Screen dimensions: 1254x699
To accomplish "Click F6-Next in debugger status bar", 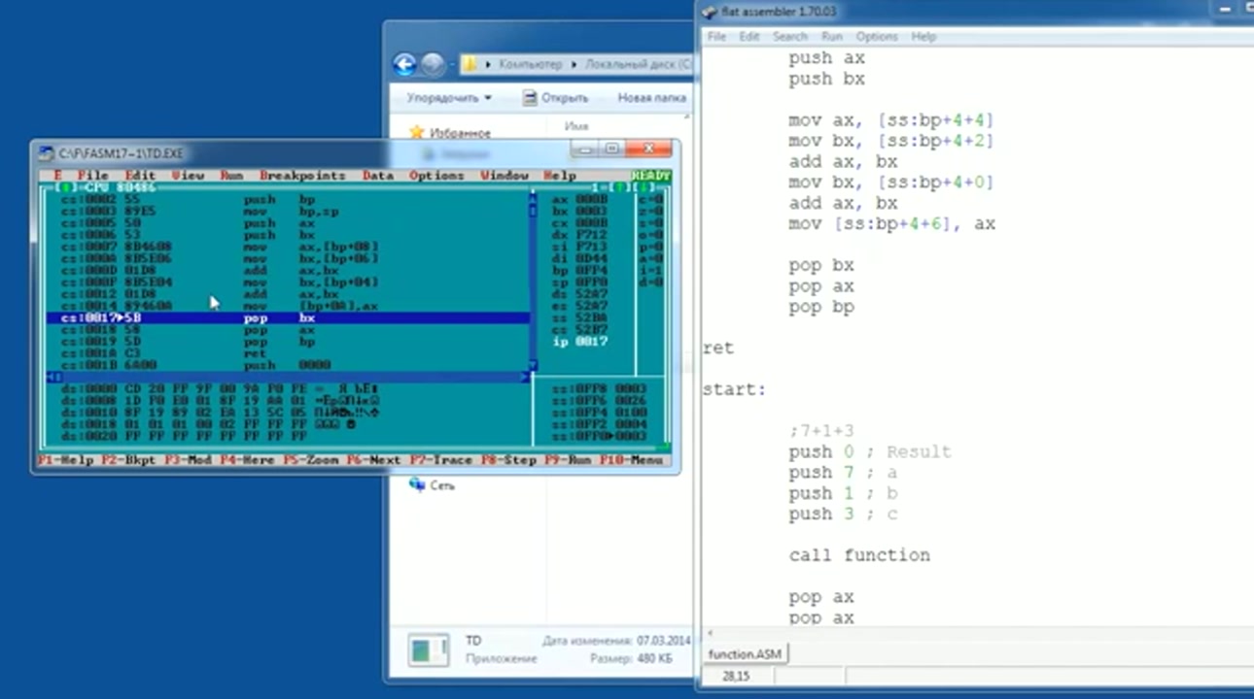I will tap(374, 460).
